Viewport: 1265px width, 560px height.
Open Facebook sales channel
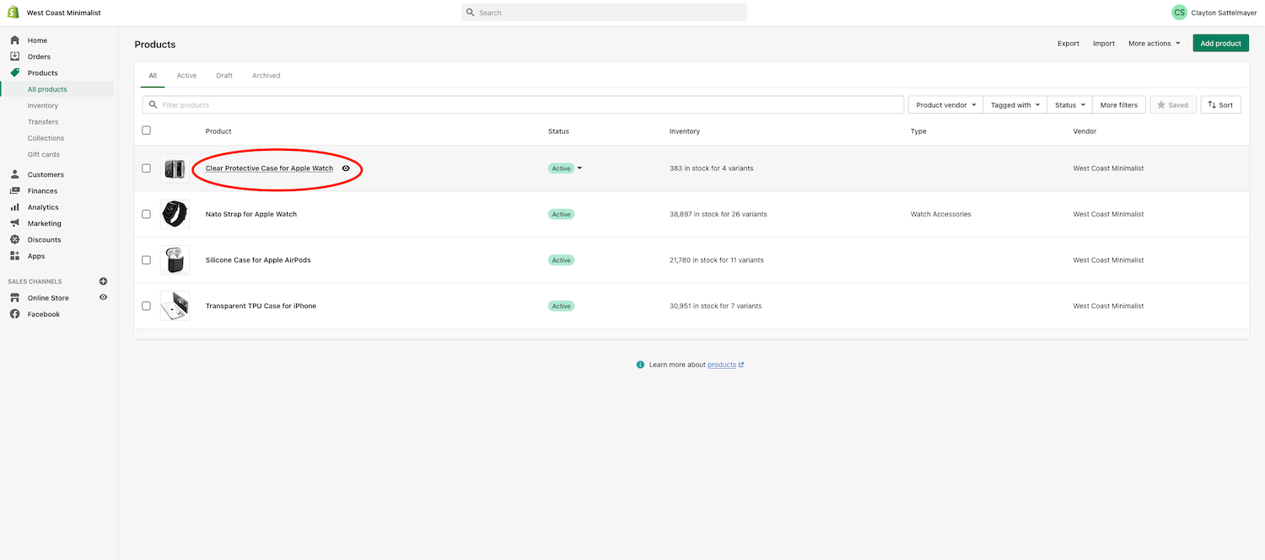[x=44, y=314]
